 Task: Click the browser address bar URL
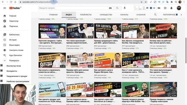(x=40, y=2)
